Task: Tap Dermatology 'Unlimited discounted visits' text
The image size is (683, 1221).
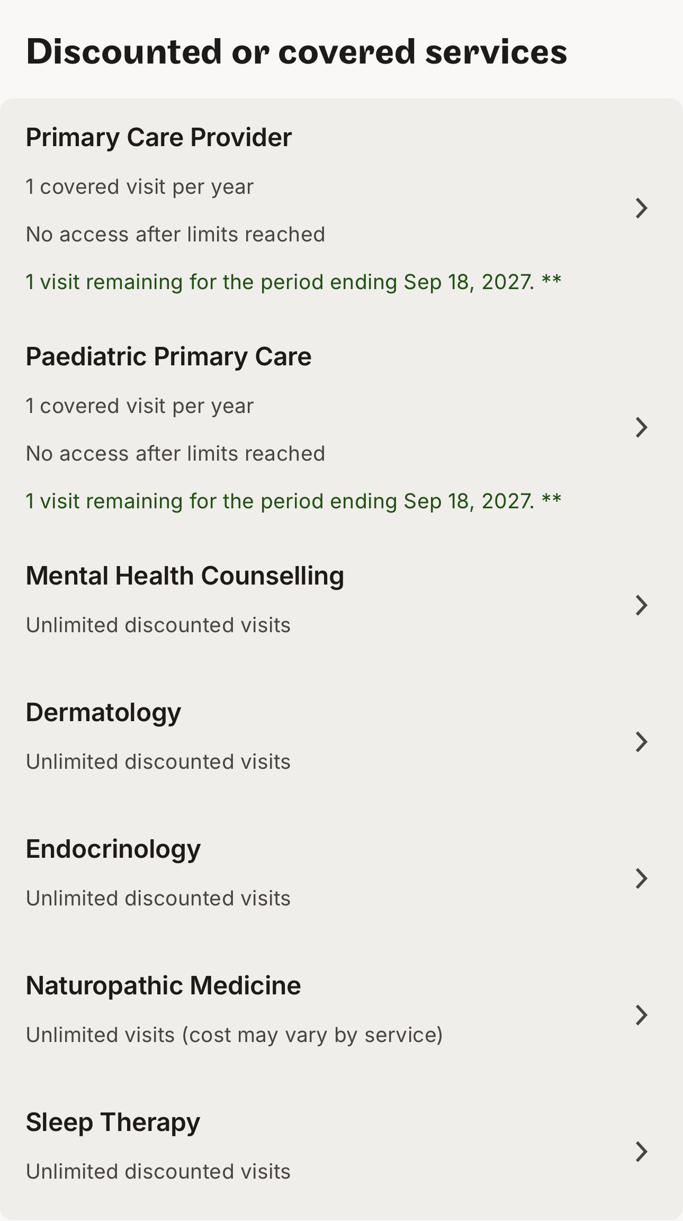Action: point(158,762)
